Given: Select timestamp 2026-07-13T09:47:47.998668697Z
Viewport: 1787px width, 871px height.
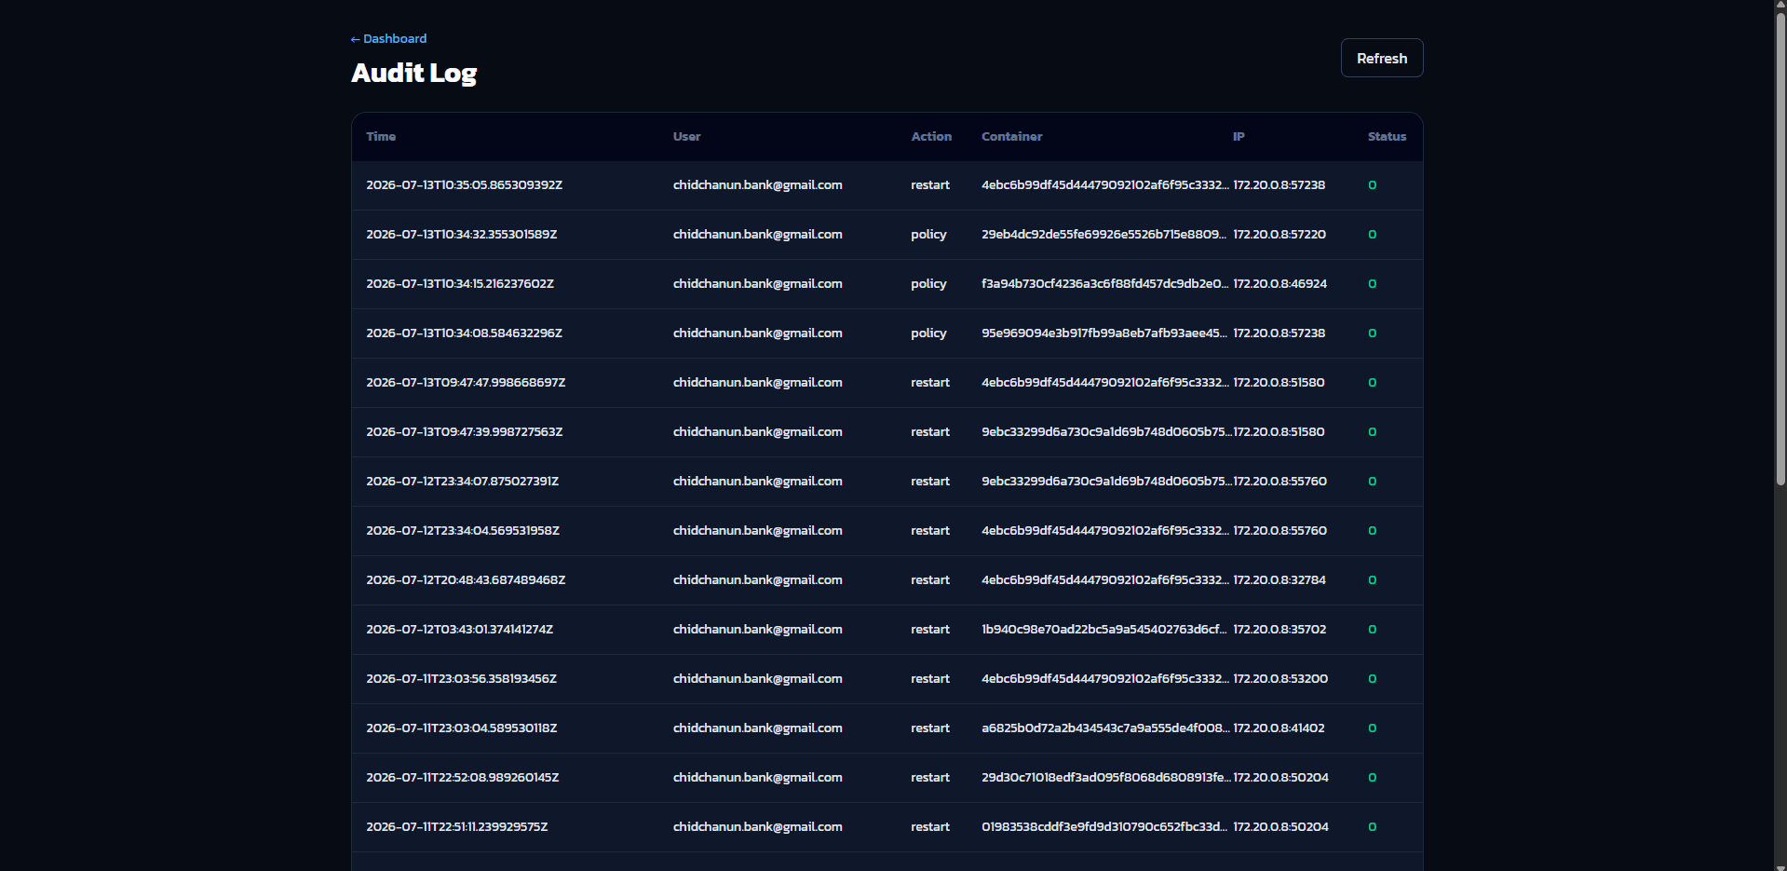Looking at the screenshot, I should pyautogui.click(x=466, y=383).
